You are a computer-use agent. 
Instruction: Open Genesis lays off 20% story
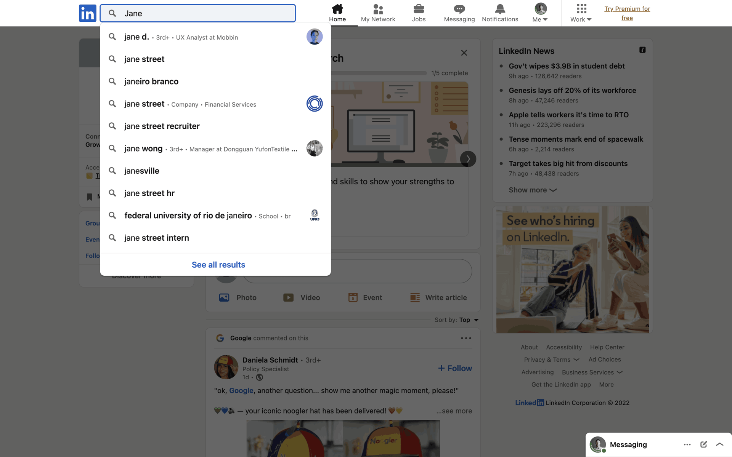[572, 90]
